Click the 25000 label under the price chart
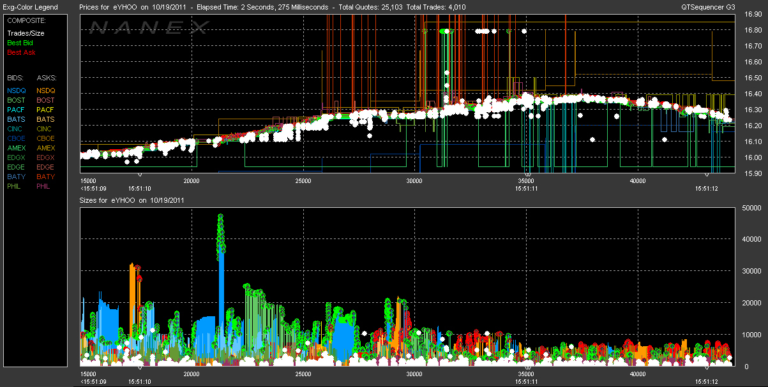 (x=303, y=181)
